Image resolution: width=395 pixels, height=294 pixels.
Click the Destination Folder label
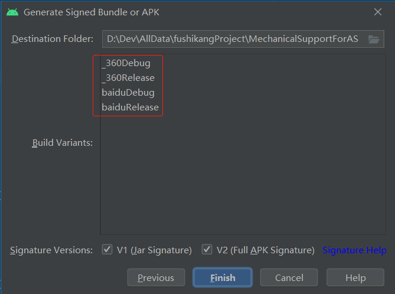pyautogui.click(x=53, y=40)
